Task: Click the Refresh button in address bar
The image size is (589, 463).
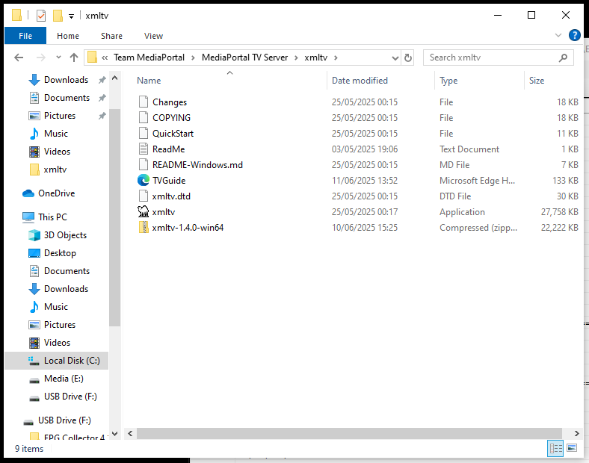Action: (x=408, y=58)
